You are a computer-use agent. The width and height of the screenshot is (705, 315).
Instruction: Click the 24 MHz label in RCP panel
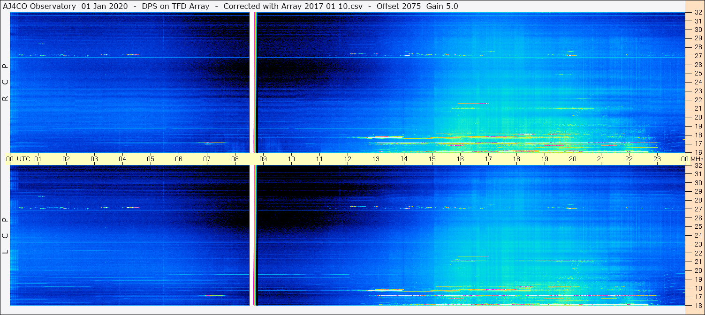(697, 82)
